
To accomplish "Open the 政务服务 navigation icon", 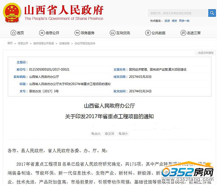I will tap(77, 33).
